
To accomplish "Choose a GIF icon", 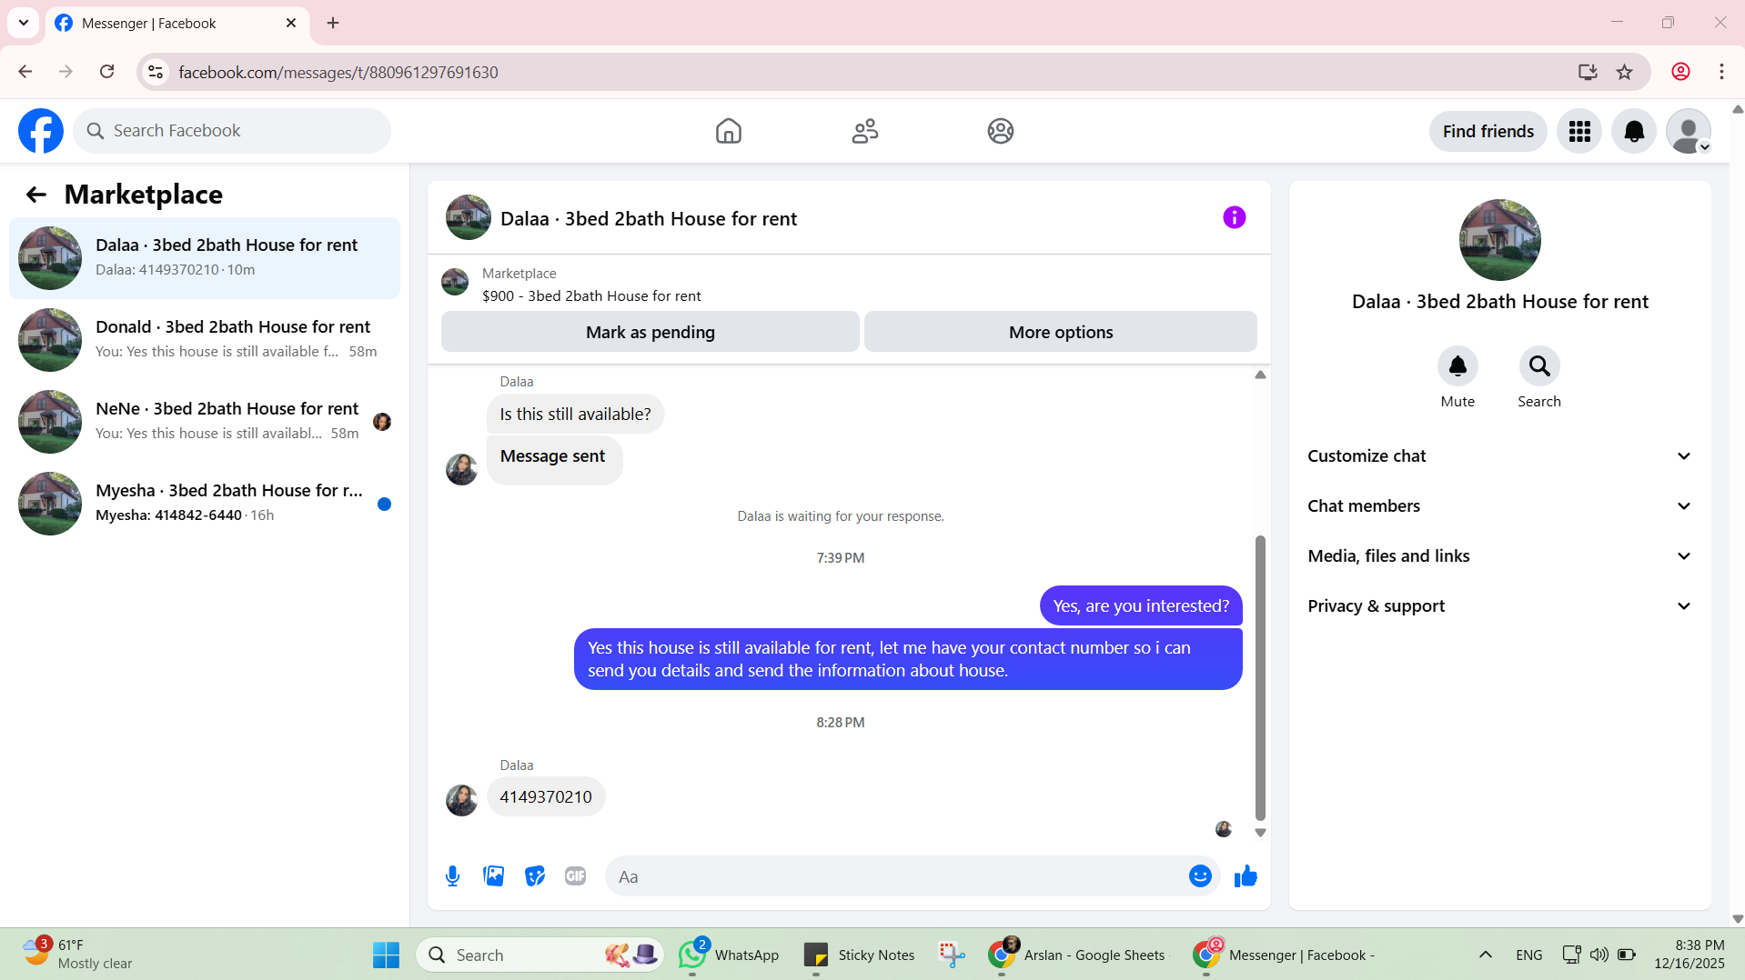I will tap(575, 876).
